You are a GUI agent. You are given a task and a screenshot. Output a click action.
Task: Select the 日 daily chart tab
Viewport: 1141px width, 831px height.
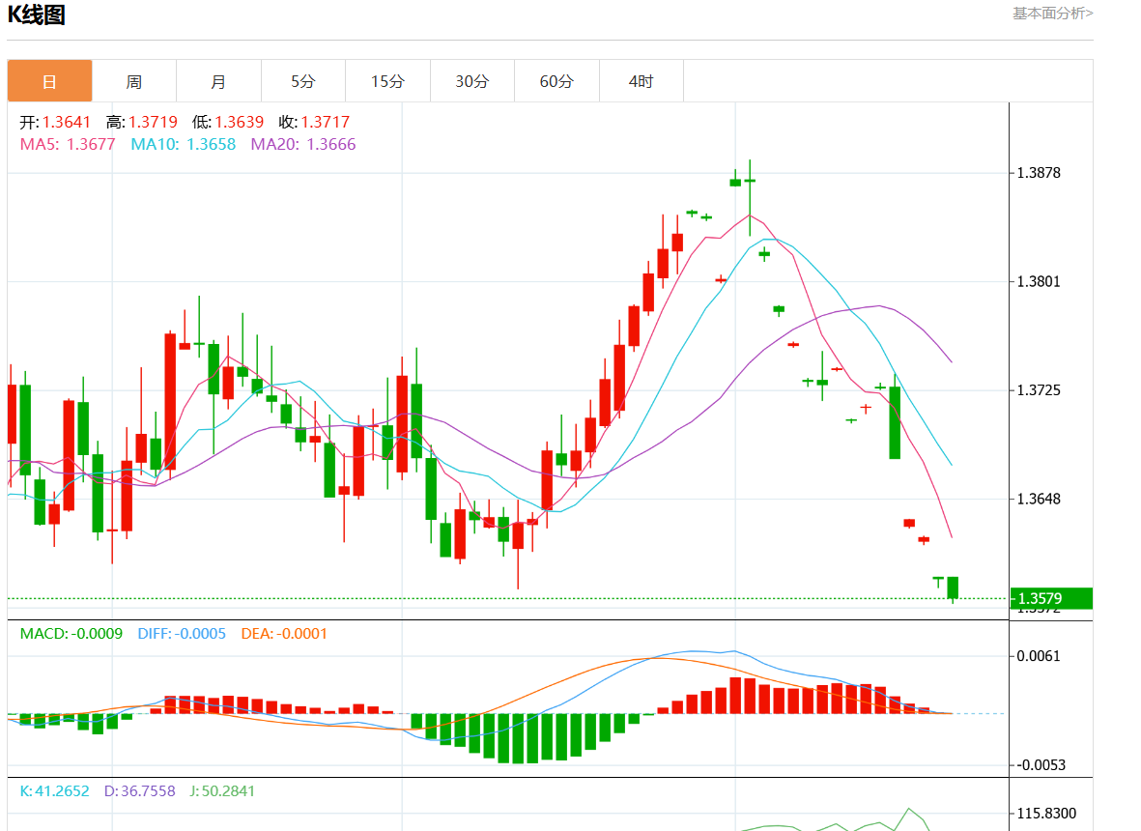coord(50,81)
